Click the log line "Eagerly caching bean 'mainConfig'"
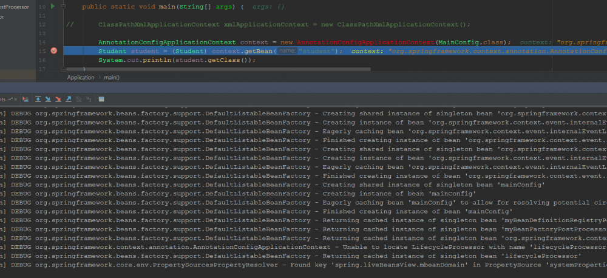This screenshot has height=278, width=607. (x=303, y=203)
